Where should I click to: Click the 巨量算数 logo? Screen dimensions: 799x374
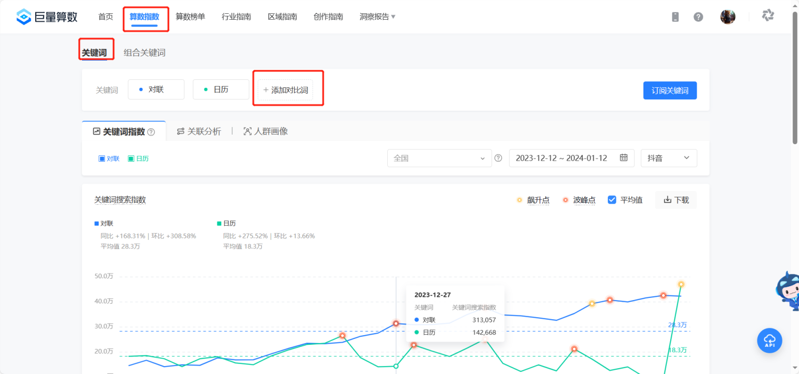pyautogui.click(x=47, y=16)
